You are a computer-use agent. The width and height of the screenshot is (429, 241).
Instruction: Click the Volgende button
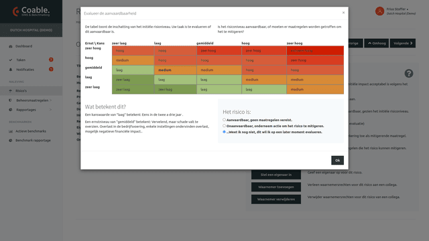pyautogui.click(x=403, y=43)
